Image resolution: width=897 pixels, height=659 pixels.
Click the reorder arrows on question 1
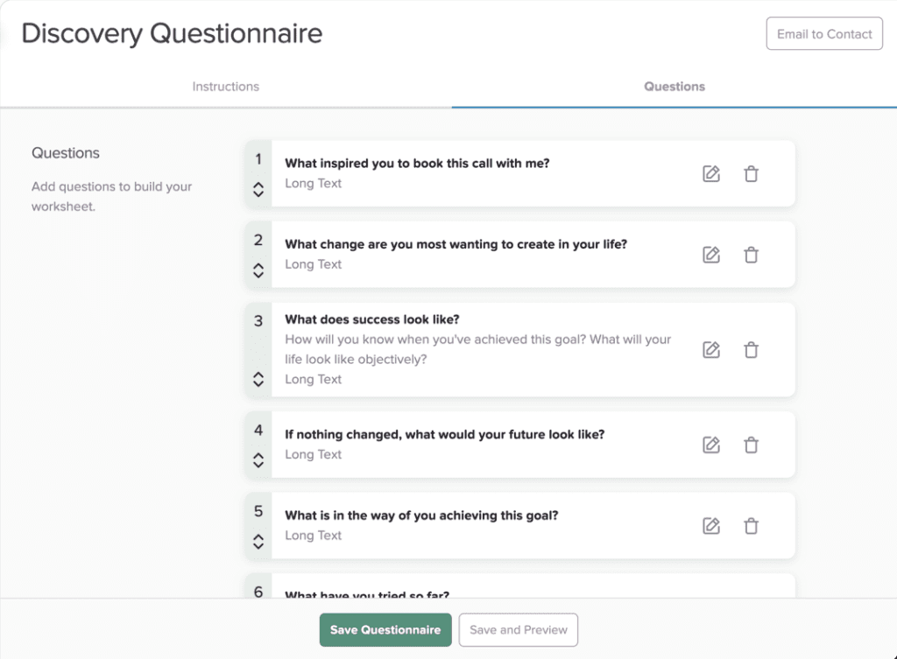point(258,189)
